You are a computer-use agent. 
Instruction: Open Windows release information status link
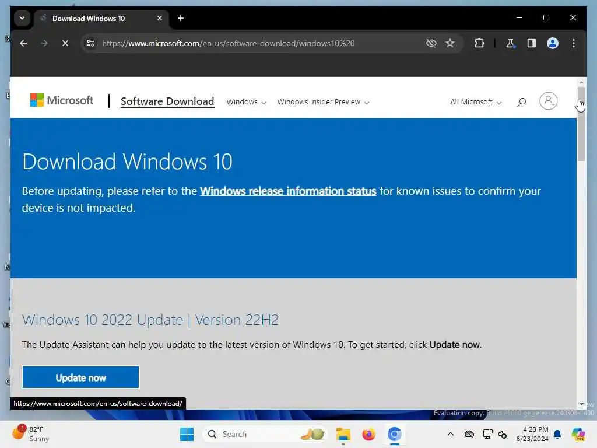288,191
